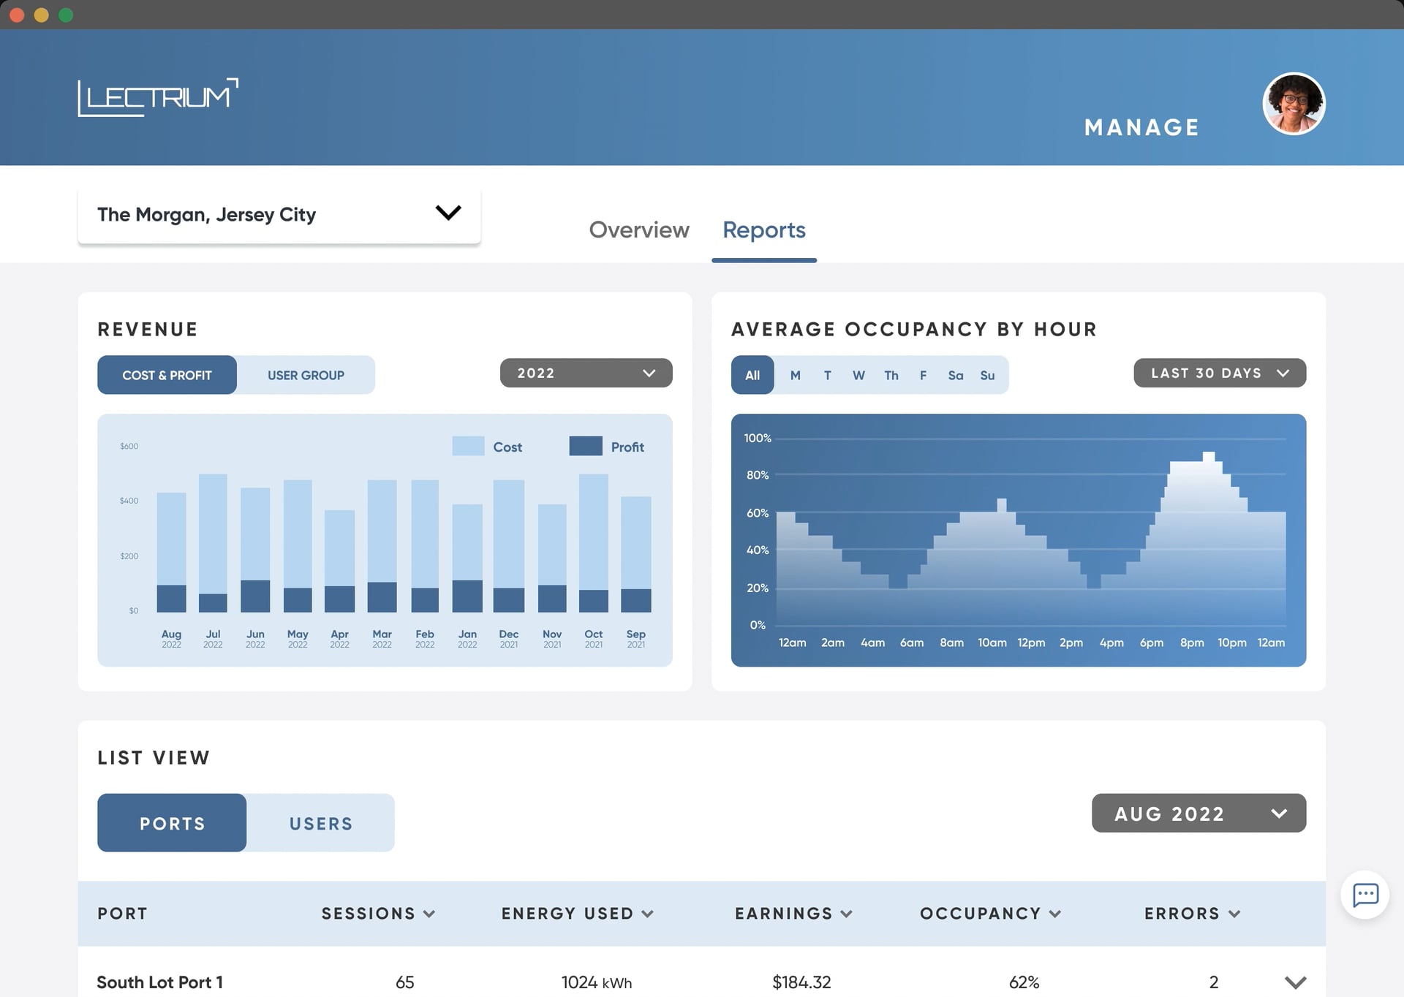Viewport: 1404px width, 997px height.
Task: Switch list view to Users
Action: [320, 823]
